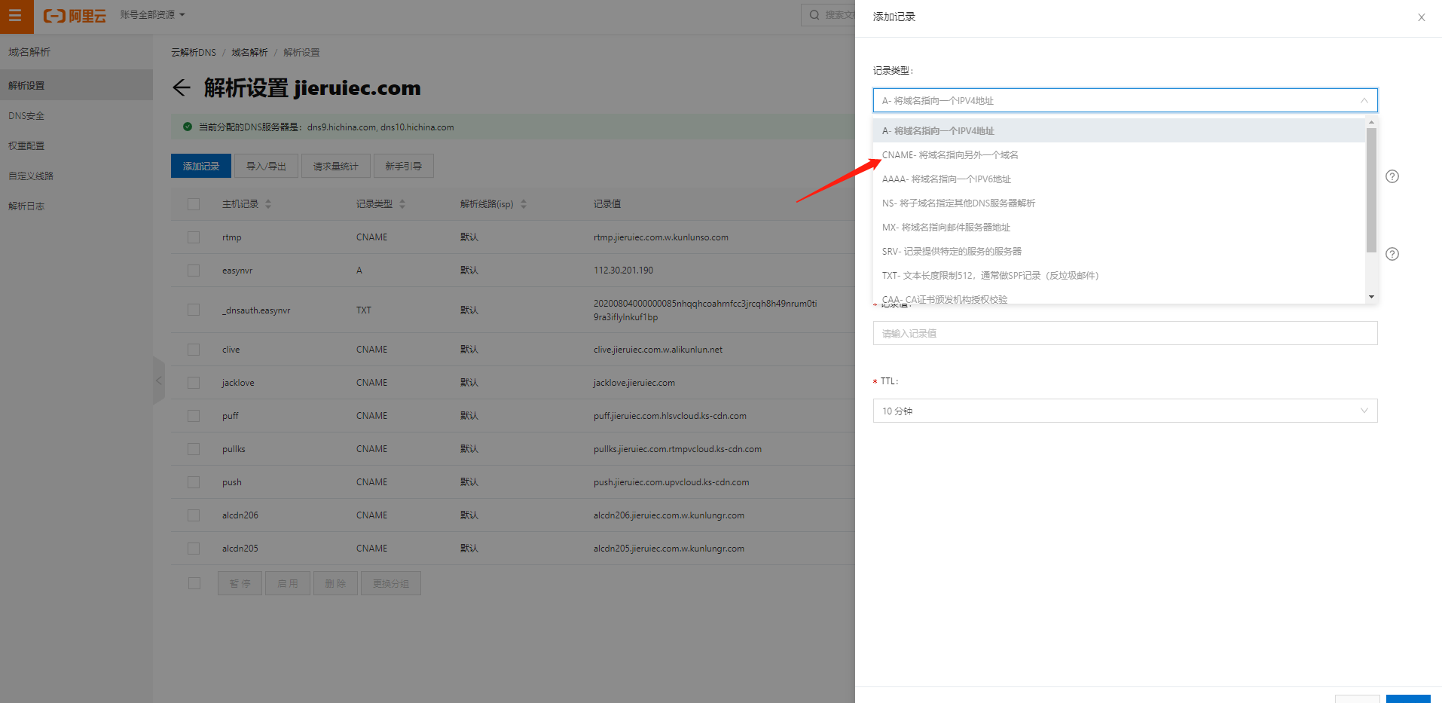Viewport: 1442px width, 703px height.
Task: Click the cancel button at panel bottom
Action: pos(1358,698)
